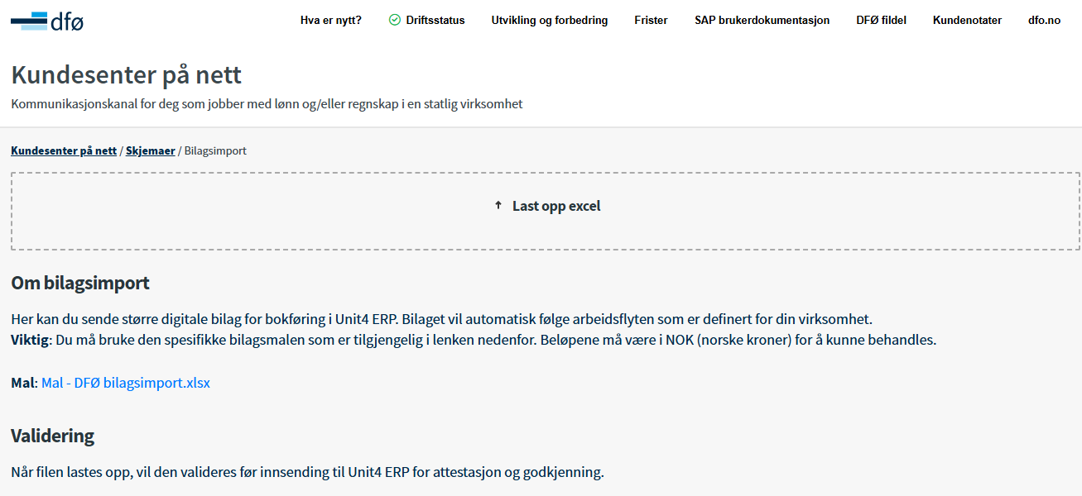
Task: Click the empty dashed upload drop zone
Action: point(545,212)
